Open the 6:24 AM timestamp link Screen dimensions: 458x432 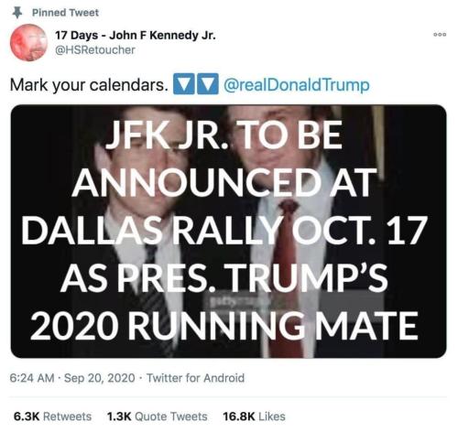coord(32,378)
